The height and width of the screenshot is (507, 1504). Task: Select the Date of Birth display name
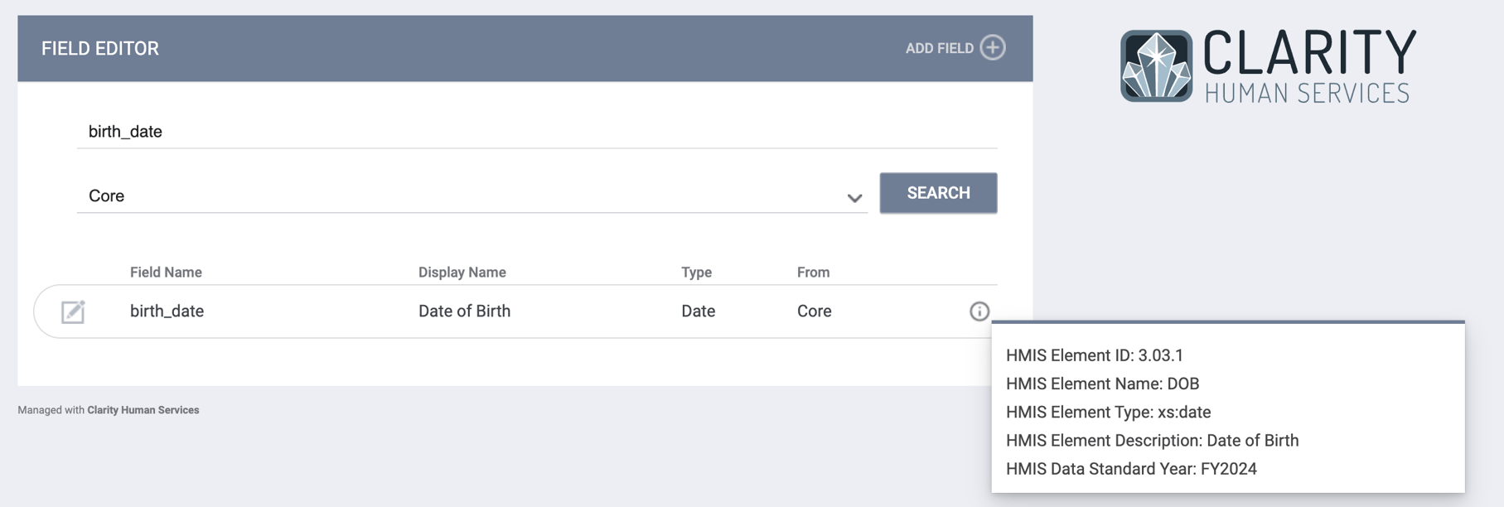click(x=464, y=311)
